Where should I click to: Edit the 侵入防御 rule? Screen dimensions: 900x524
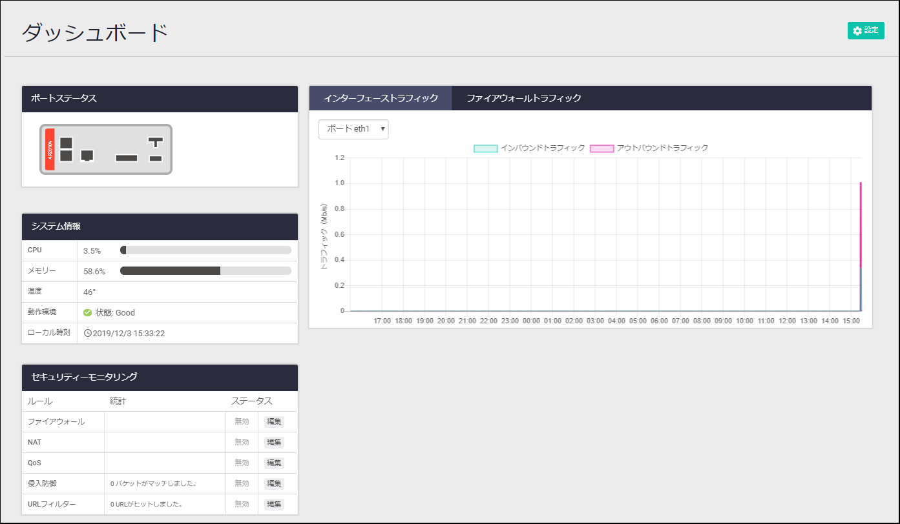(274, 484)
